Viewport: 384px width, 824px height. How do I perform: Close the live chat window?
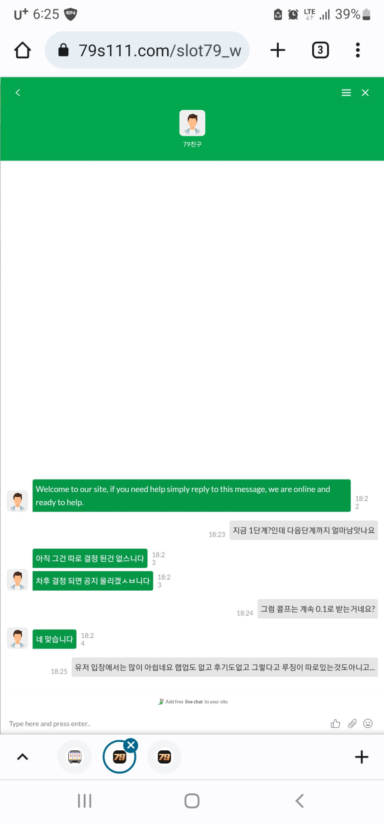point(365,93)
